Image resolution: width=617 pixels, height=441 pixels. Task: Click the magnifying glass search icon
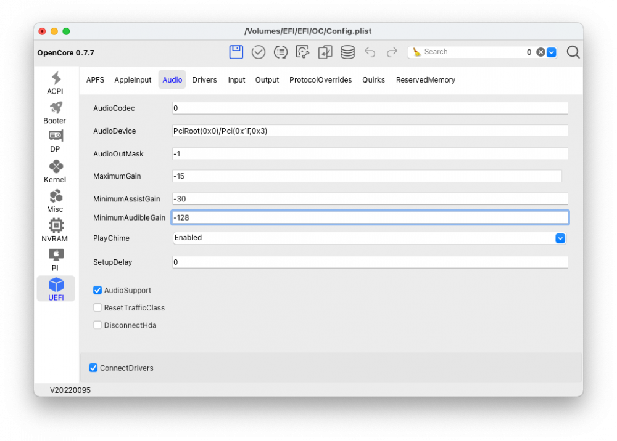pos(573,52)
